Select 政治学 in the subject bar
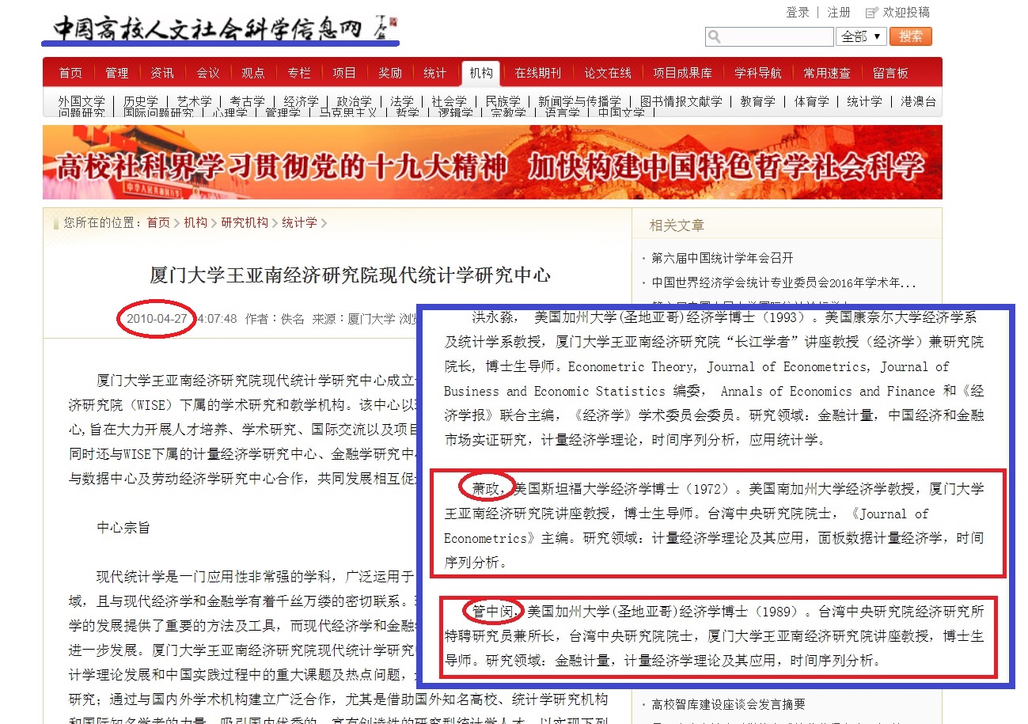 click(354, 102)
